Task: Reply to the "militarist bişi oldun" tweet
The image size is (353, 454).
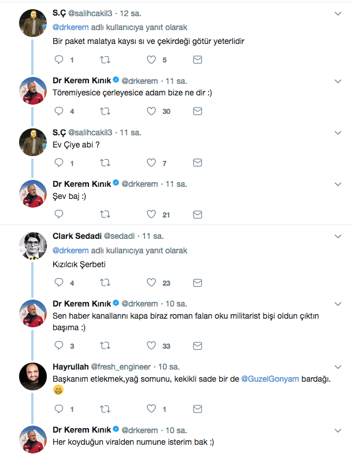Action: [x=58, y=346]
